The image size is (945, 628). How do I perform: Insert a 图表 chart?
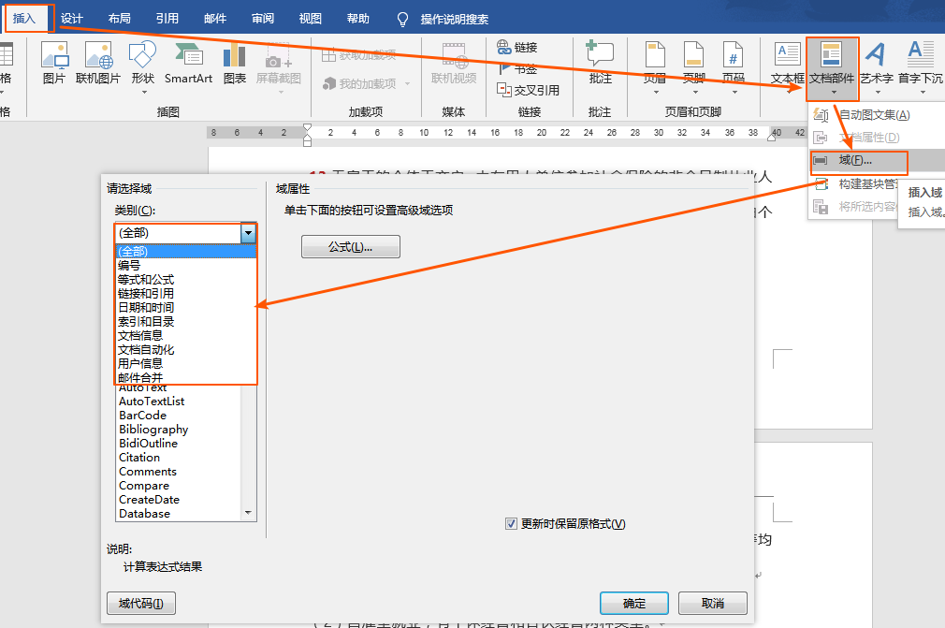click(235, 63)
